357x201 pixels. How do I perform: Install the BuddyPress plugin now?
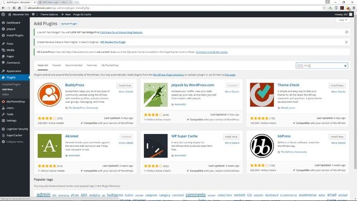coord(125,85)
